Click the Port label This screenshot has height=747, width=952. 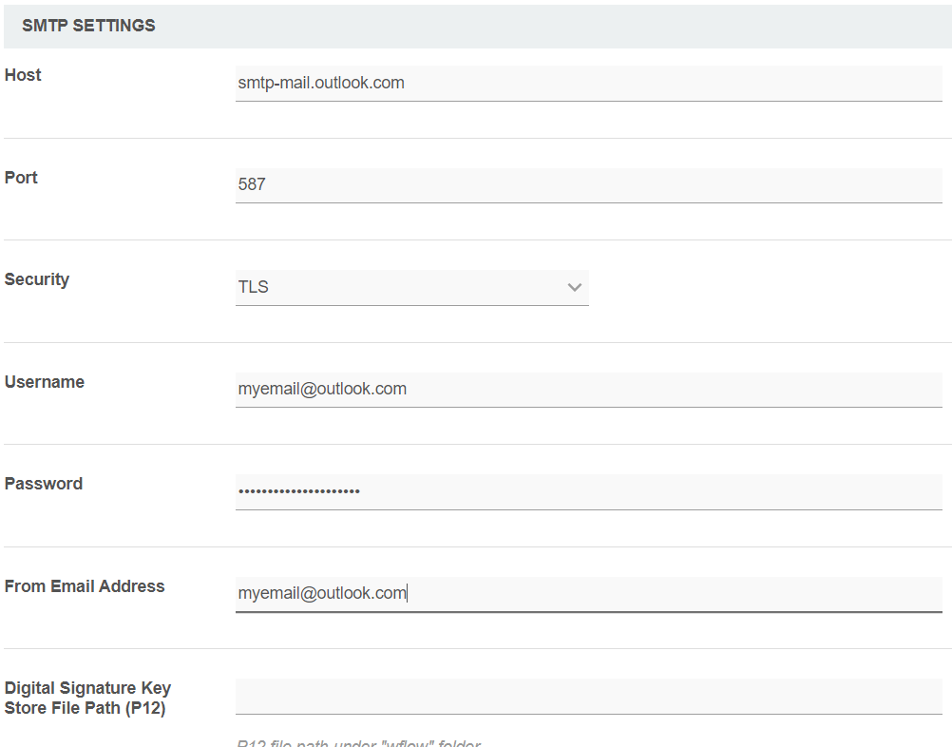21,178
